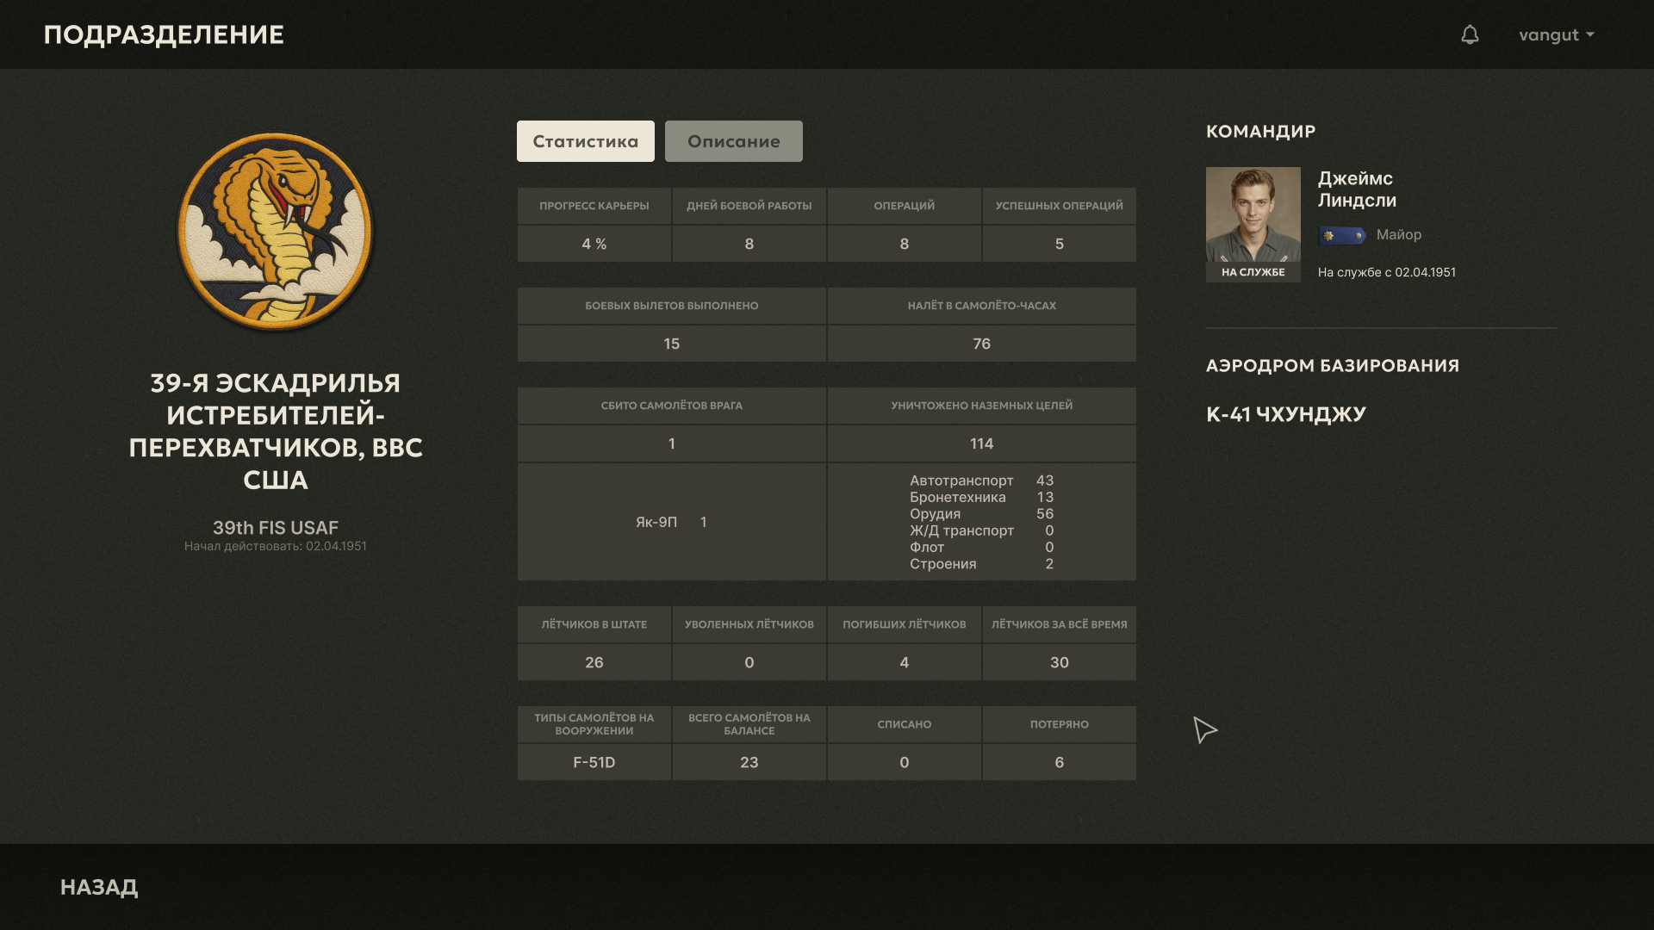Click the Орудия 56 row
The width and height of the screenshot is (1654, 930).
pos(982,514)
